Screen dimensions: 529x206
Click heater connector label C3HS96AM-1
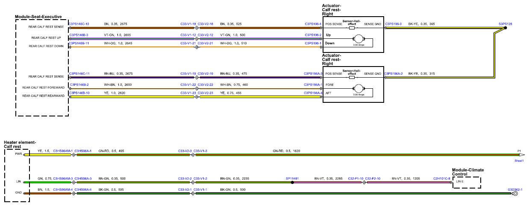pos(63,151)
